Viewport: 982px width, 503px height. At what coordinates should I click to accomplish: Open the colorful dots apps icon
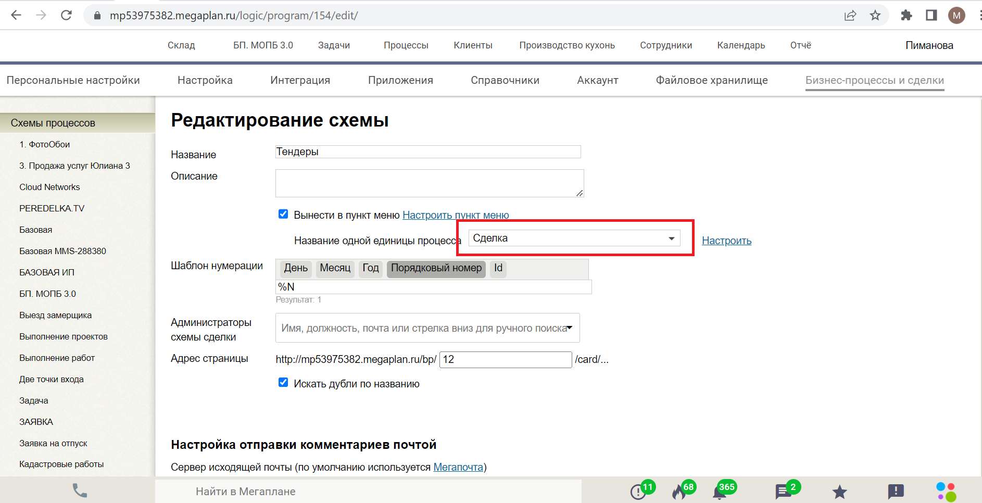[946, 492]
